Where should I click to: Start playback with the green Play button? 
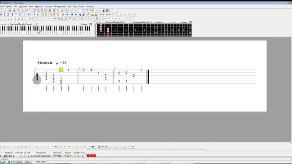(x=68, y=15)
